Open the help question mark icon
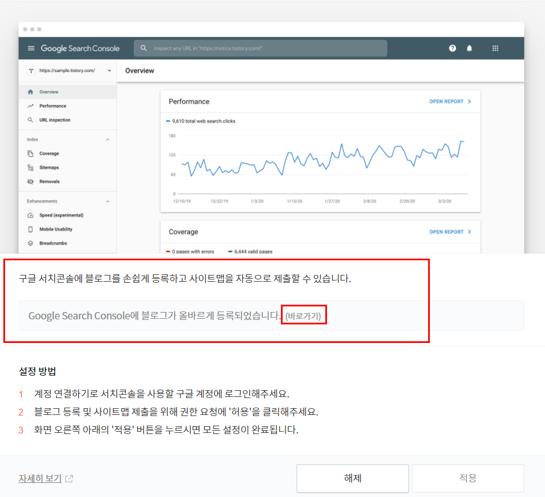The height and width of the screenshot is (497, 545). pos(452,48)
